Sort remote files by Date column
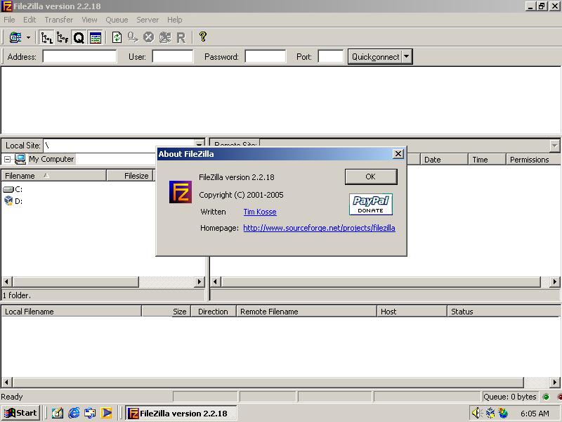The width and height of the screenshot is (562, 422). (445, 160)
